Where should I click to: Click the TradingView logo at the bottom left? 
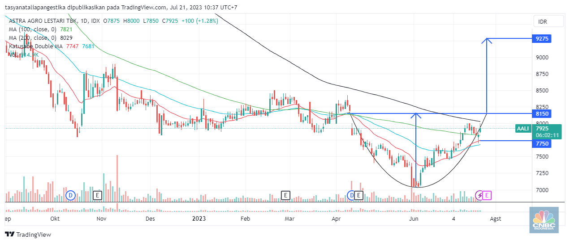(28, 235)
